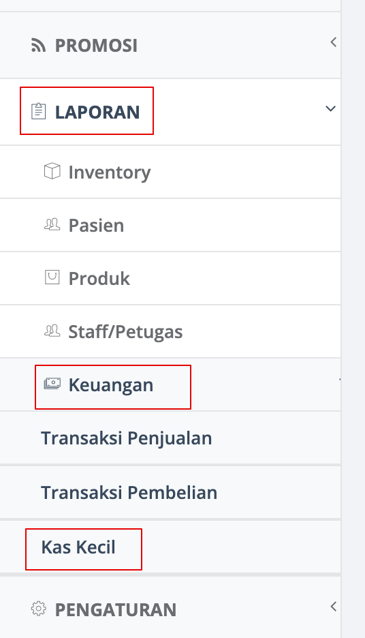Toggle the Keuangan submenu arrow
This screenshot has height=638, width=365.
(340, 380)
